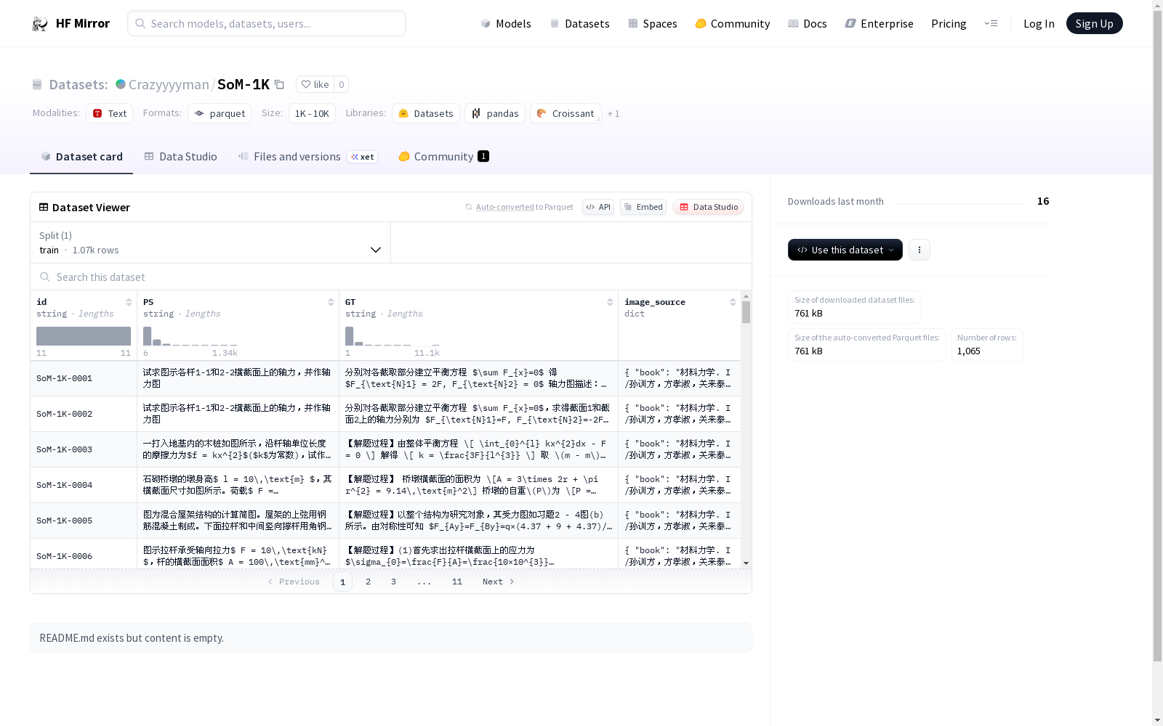1163x726 pixels.
Task: Open the Datasets page from navbar
Action: point(579,23)
